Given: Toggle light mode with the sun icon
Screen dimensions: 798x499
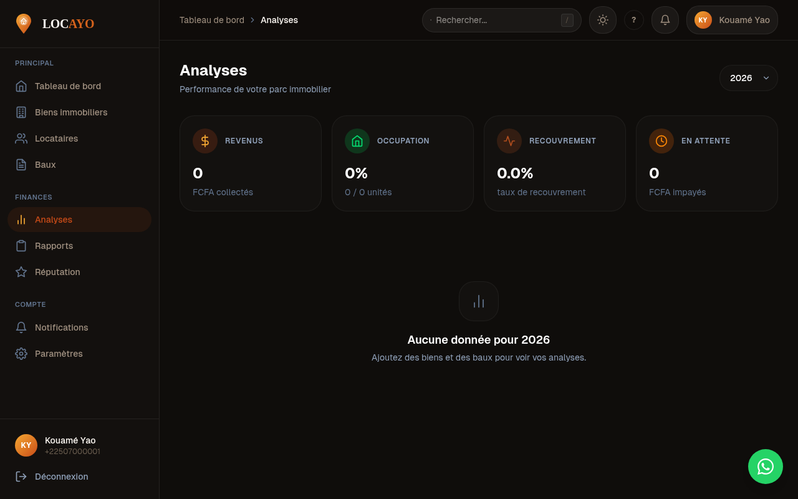Looking at the screenshot, I should 602,20.
